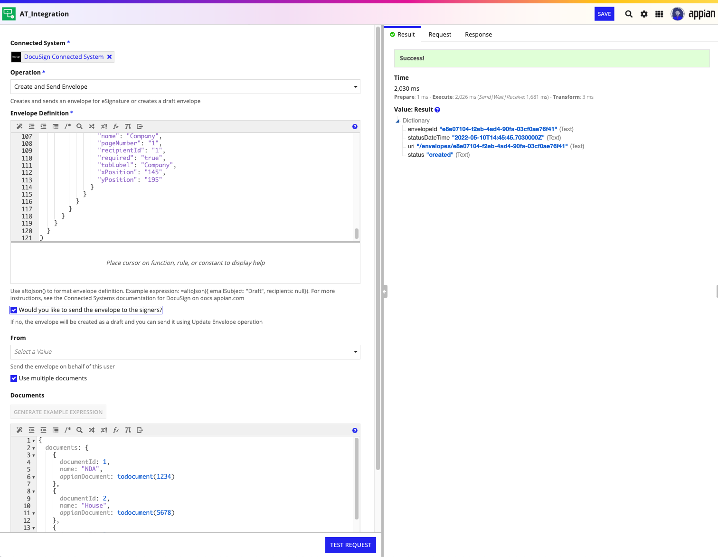Click the search icon in Documents editor toolbar
This screenshot has height=557, width=718.
(x=79, y=430)
